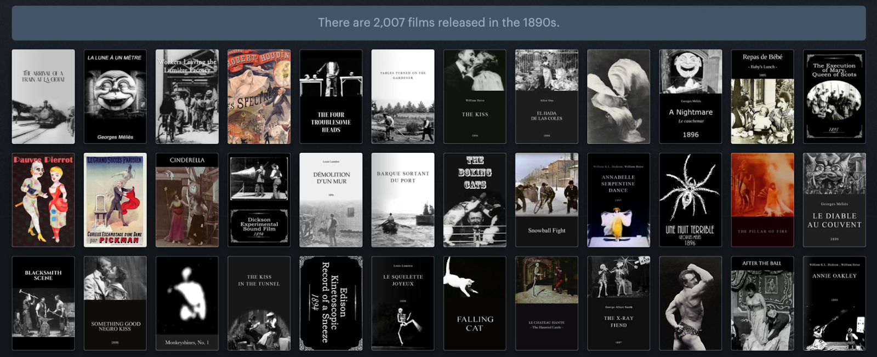
Task: Open The X-Ray Fiend poster
Action: (x=619, y=303)
